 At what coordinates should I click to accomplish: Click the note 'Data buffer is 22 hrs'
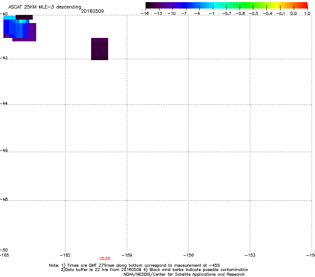87,270
